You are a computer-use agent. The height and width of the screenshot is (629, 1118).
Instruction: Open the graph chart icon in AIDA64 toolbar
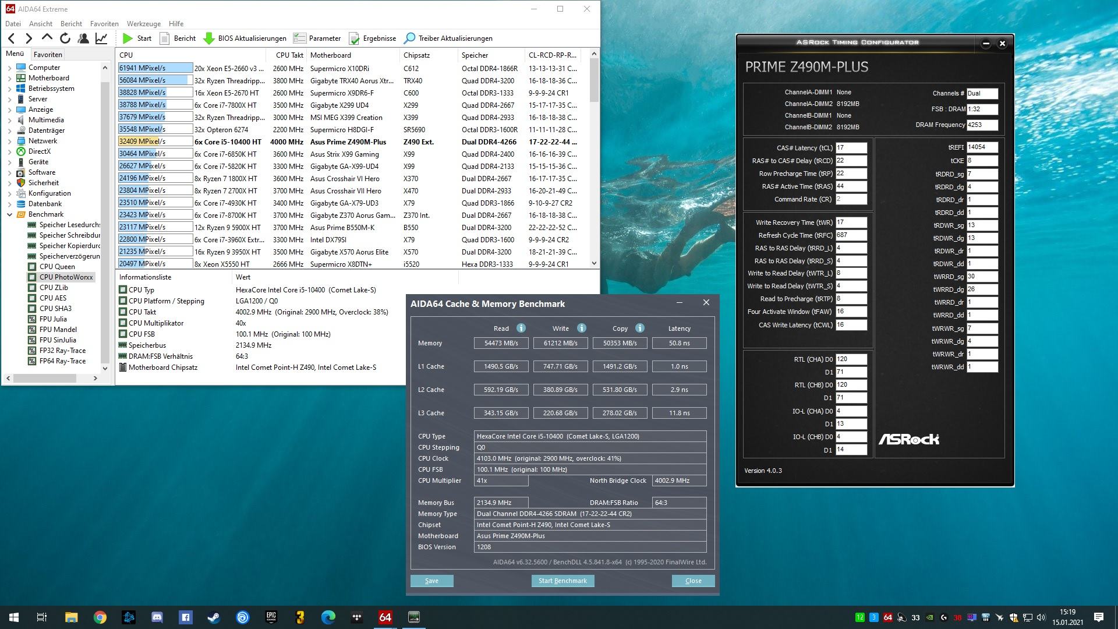click(x=101, y=38)
